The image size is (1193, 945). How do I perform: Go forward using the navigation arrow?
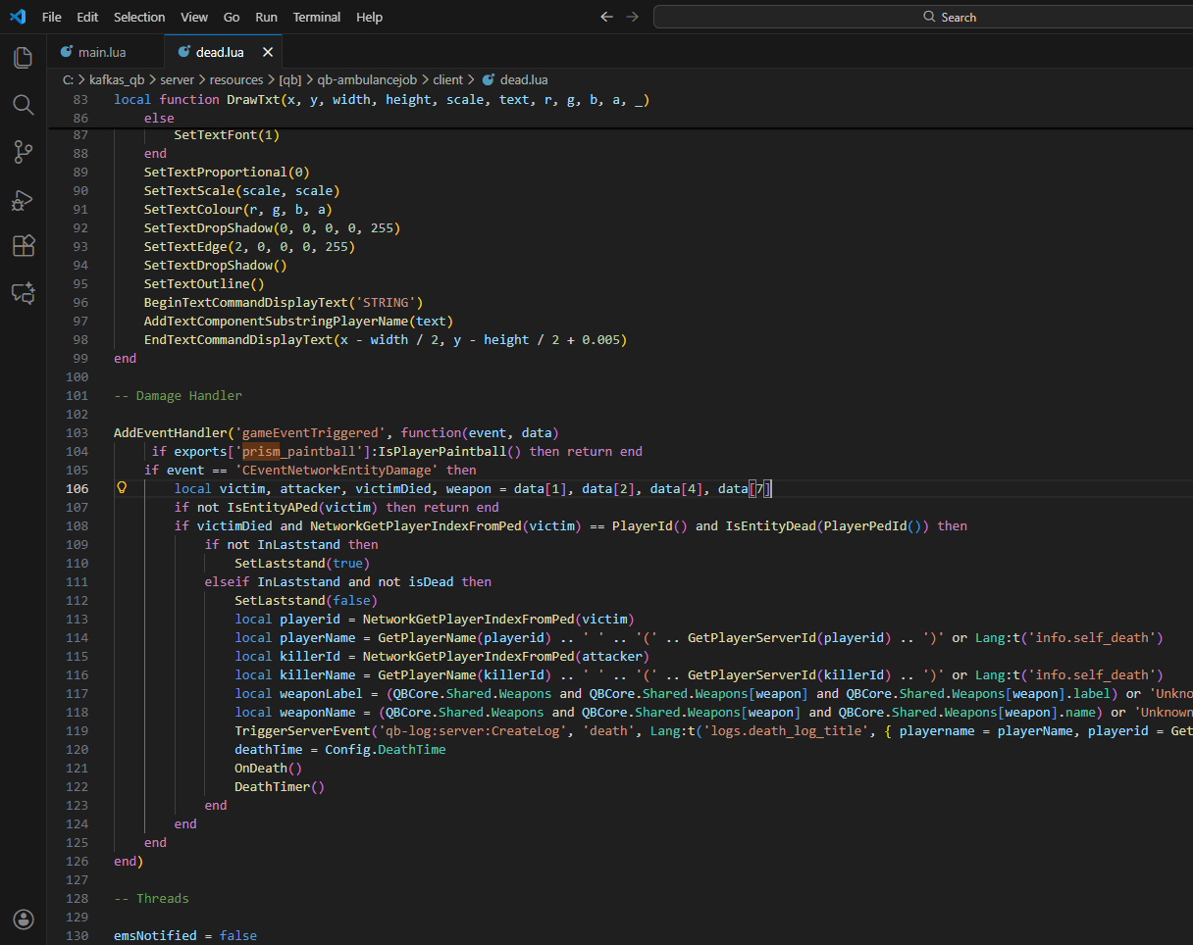click(632, 17)
